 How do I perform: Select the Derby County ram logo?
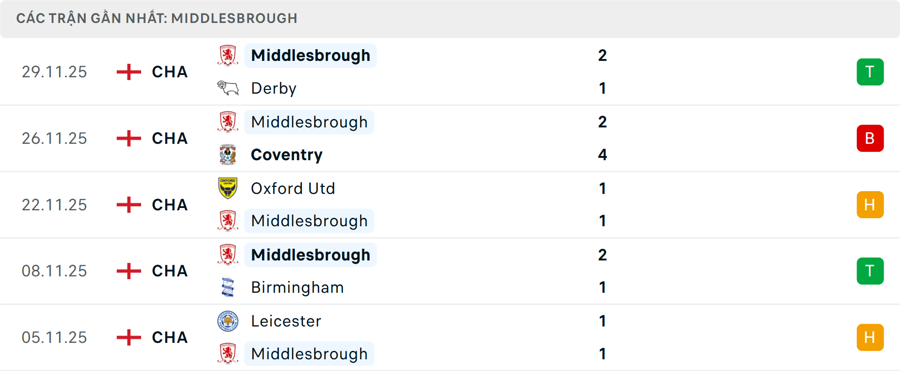pyautogui.click(x=228, y=87)
